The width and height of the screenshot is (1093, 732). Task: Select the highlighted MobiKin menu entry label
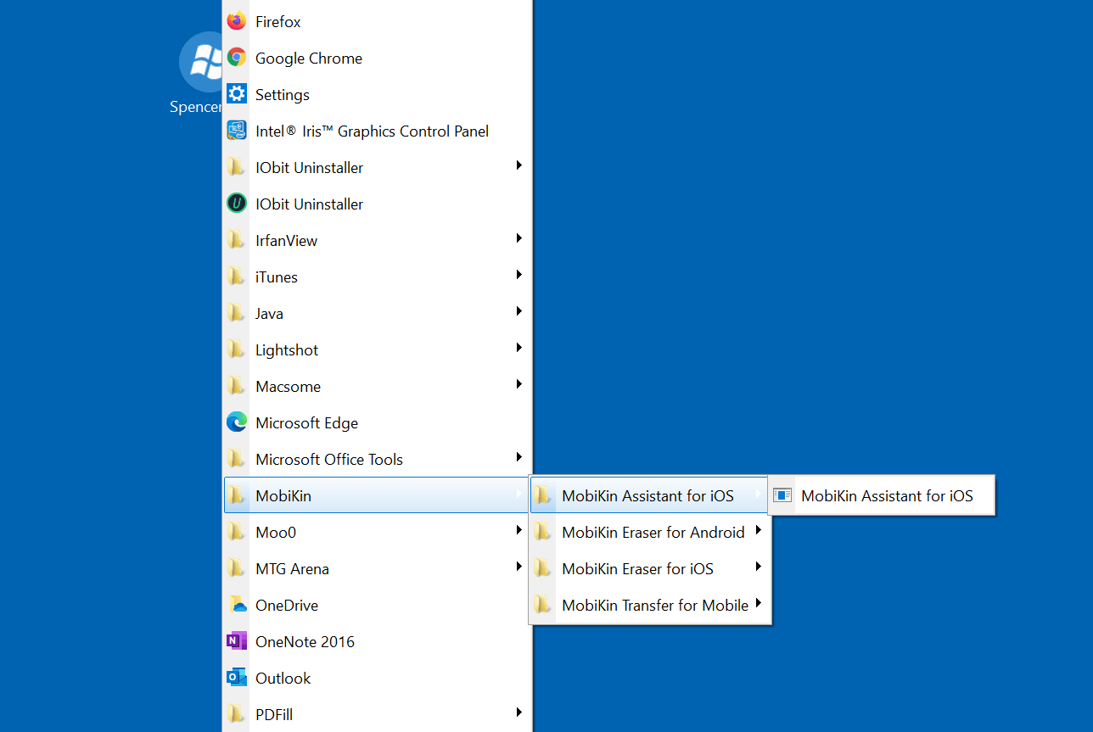[x=283, y=495]
